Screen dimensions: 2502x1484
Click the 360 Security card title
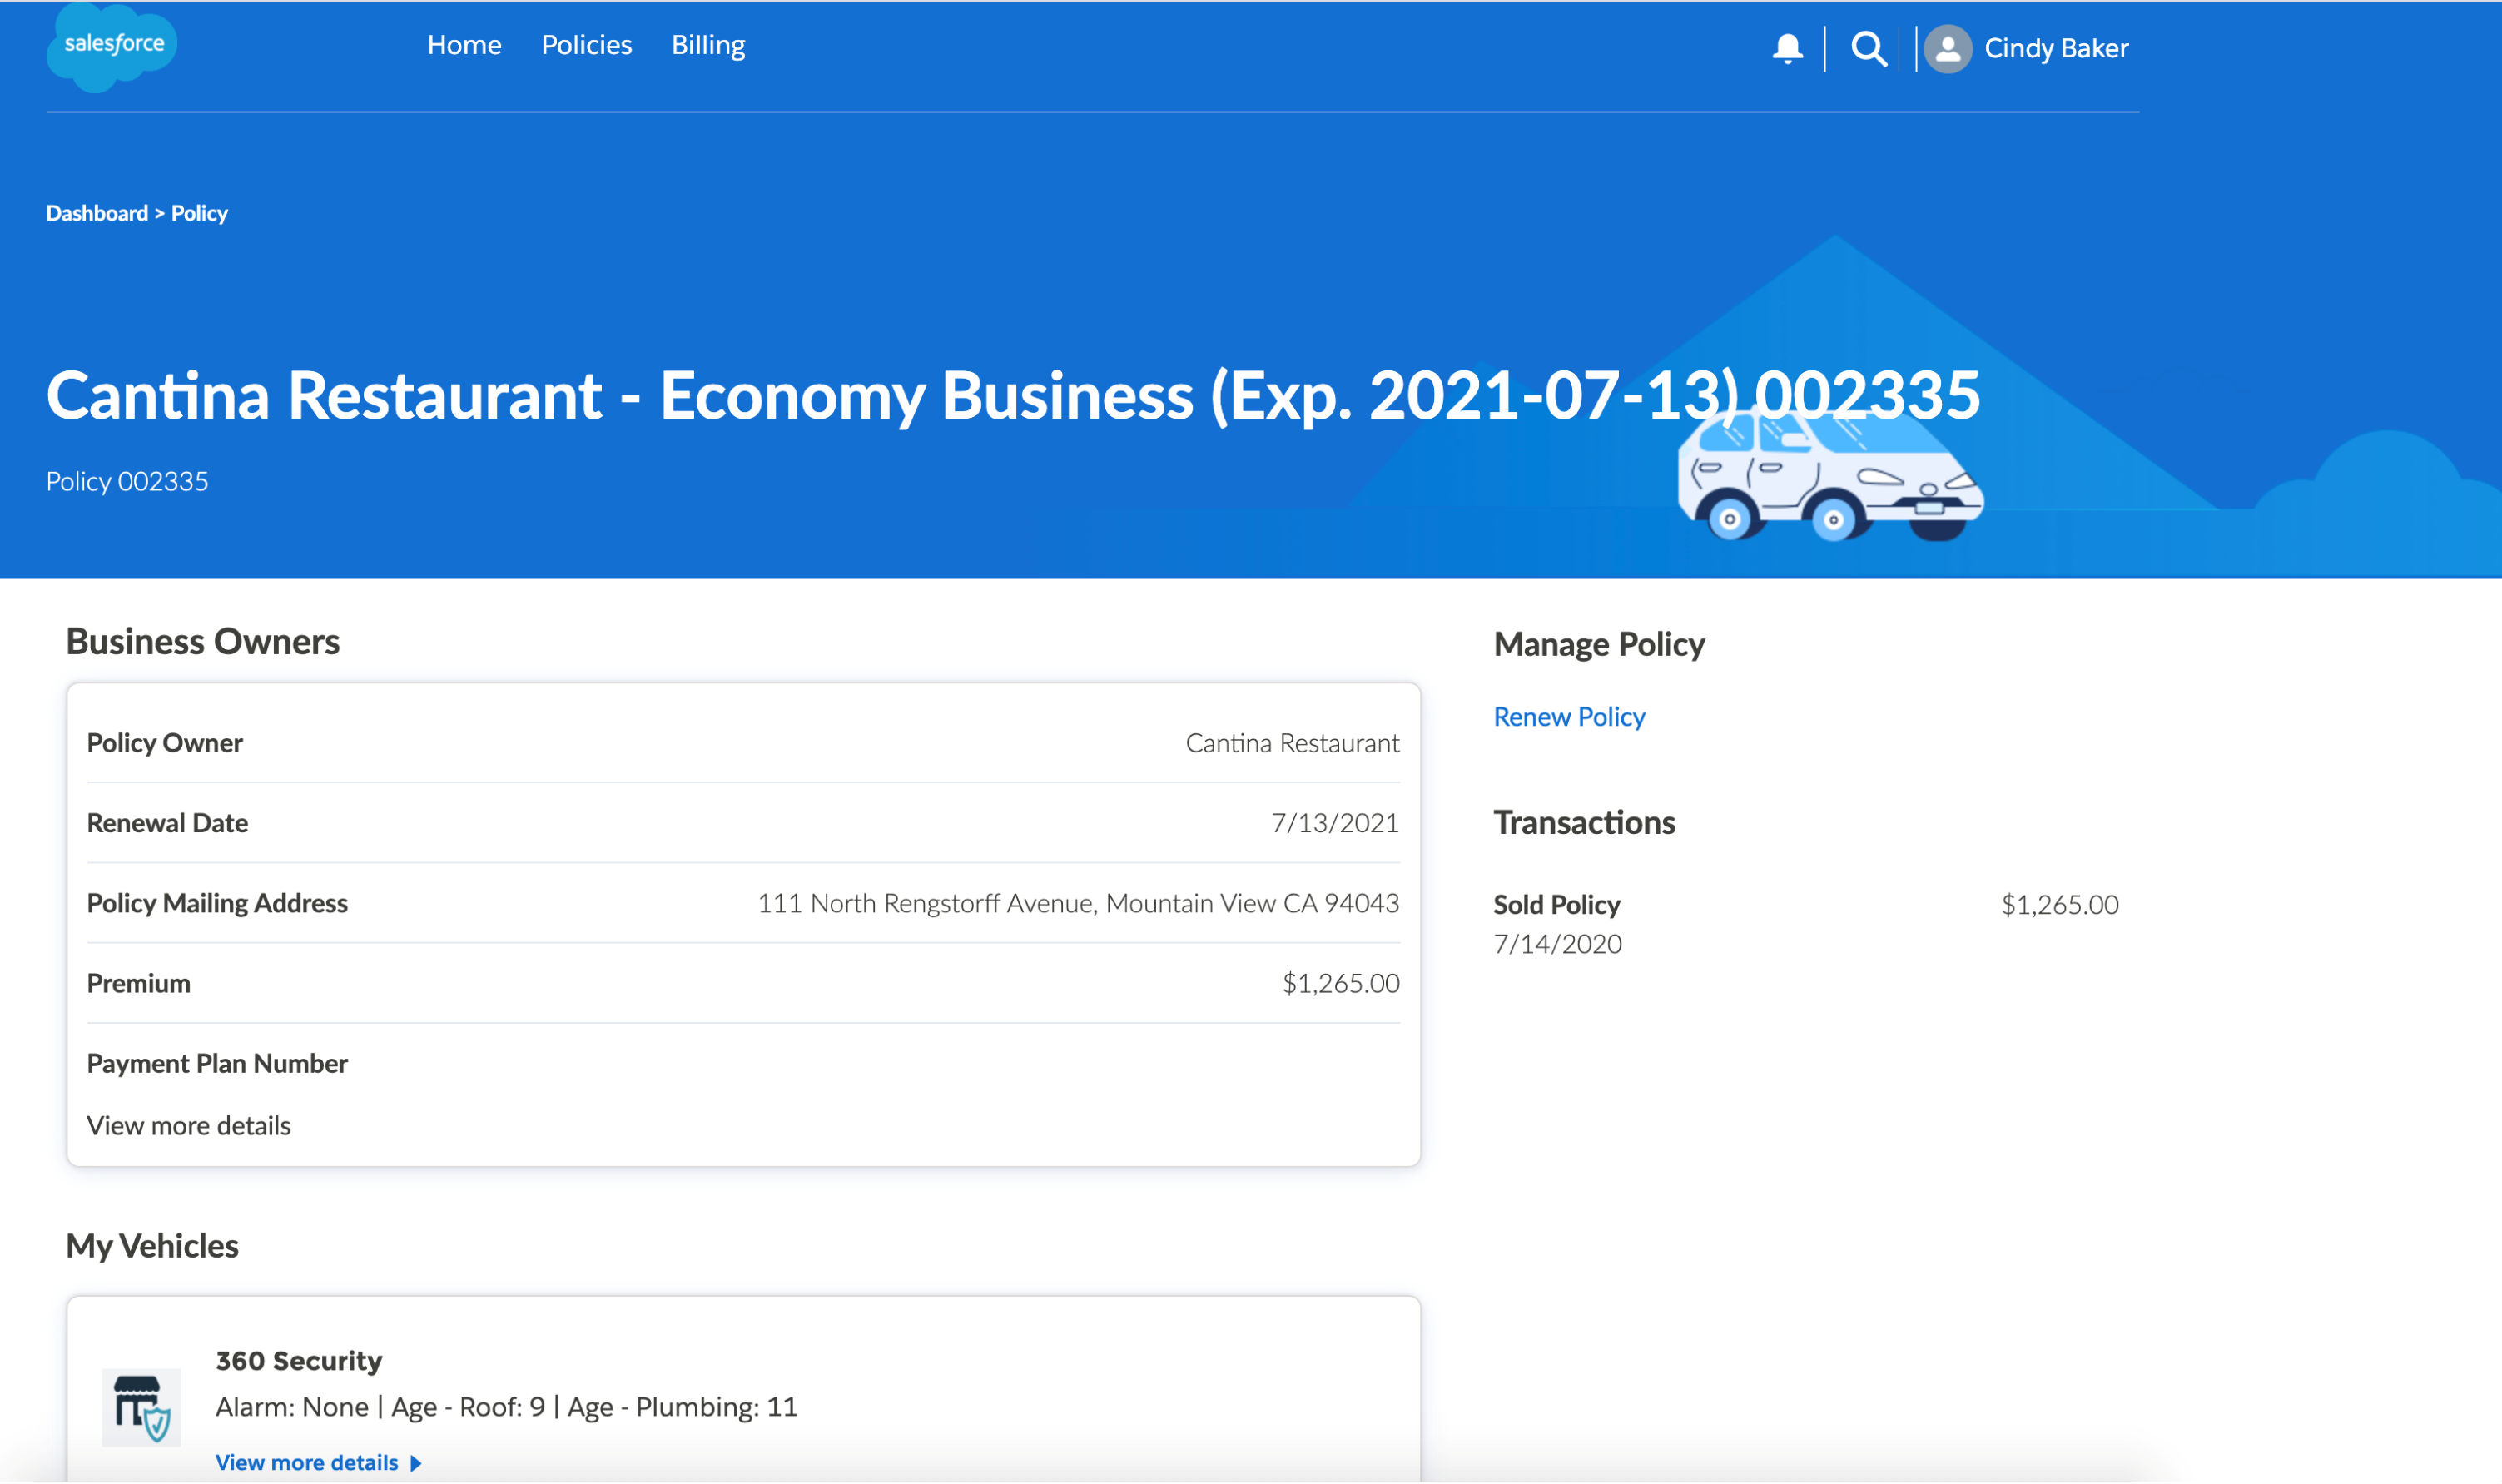click(x=299, y=1361)
